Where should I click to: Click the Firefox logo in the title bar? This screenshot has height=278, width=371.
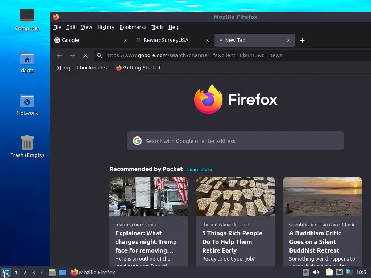coord(56,17)
